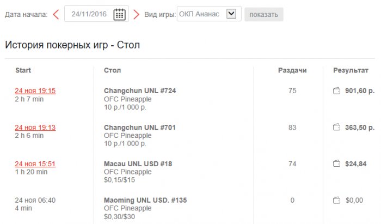Viewport: 381px width, 224px height.
Task: Go to next date with right arrow
Action: tap(136, 14)
